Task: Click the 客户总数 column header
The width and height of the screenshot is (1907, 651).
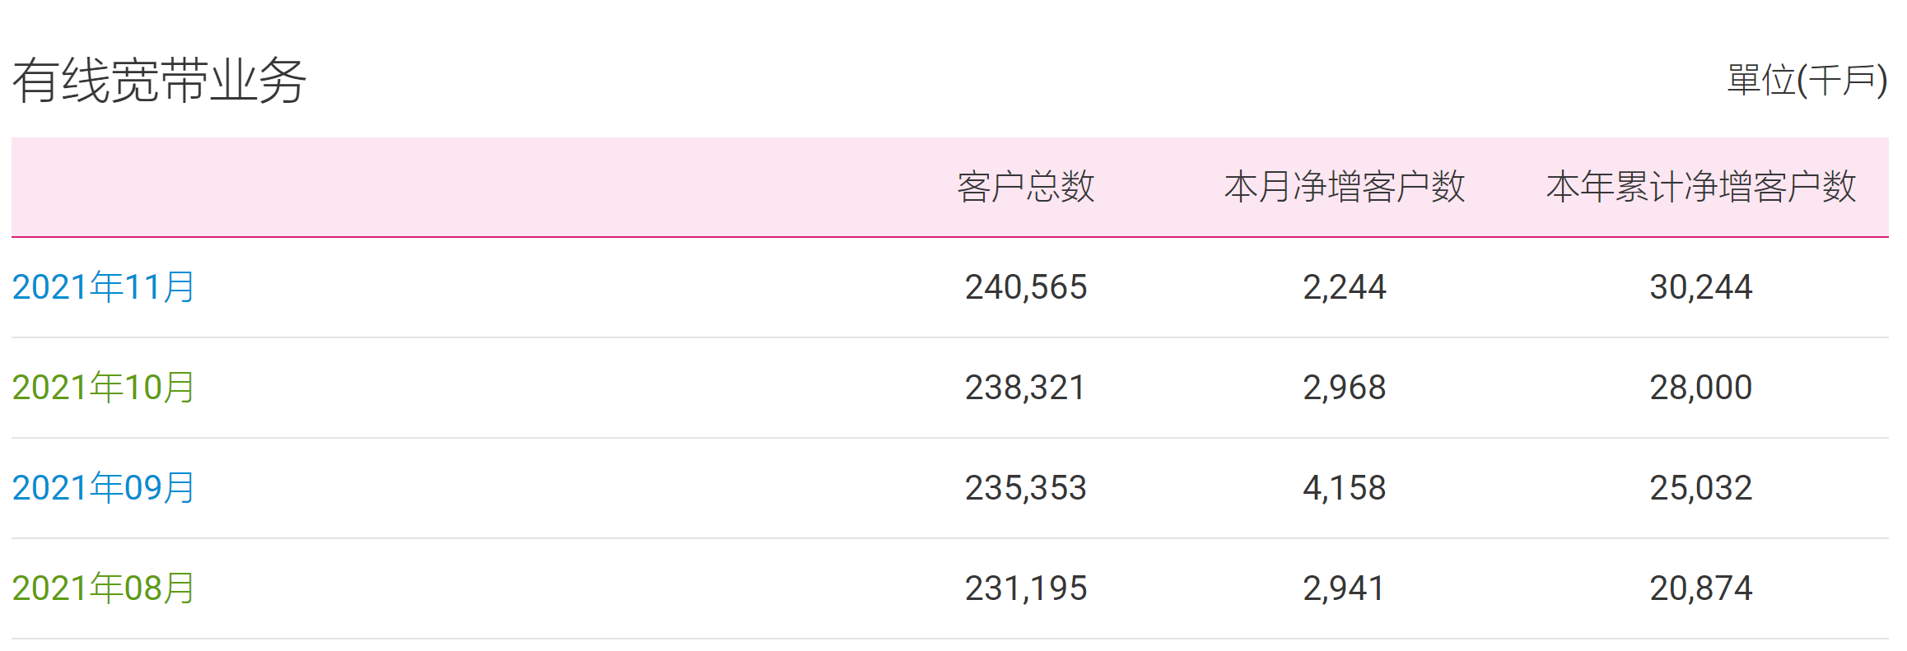Action: click(x=1026, y=187)
